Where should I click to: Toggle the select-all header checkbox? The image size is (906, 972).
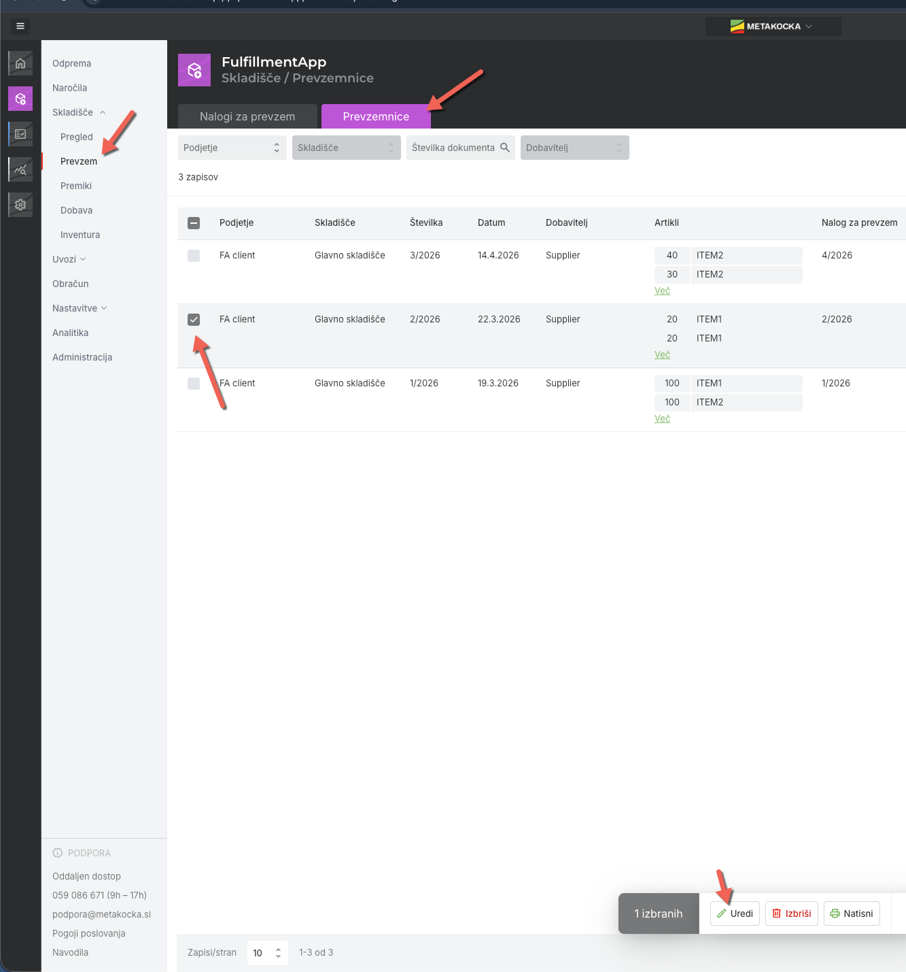[x=194, y=223]
